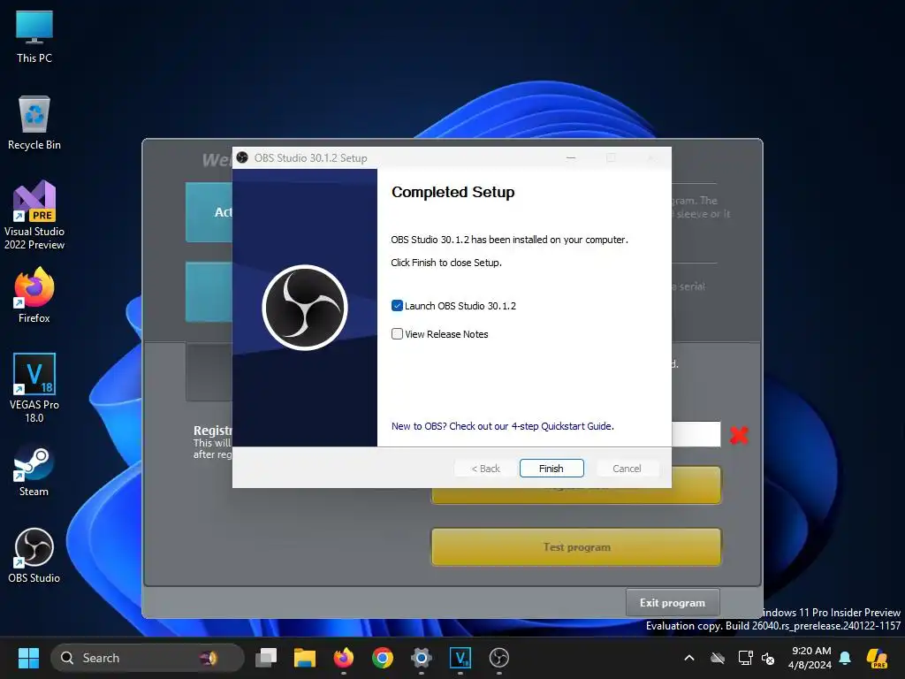Click the Back button in Setup
This screenshot has height=679, width=905.
click(x=486, y=469)
